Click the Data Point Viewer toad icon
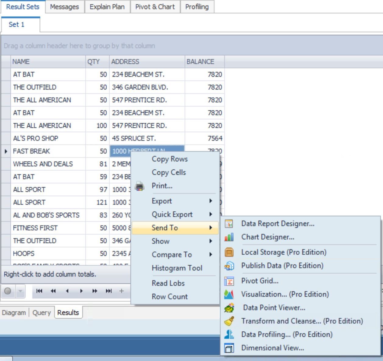This screenshot has height=361, width=383. tap(229, 308)
